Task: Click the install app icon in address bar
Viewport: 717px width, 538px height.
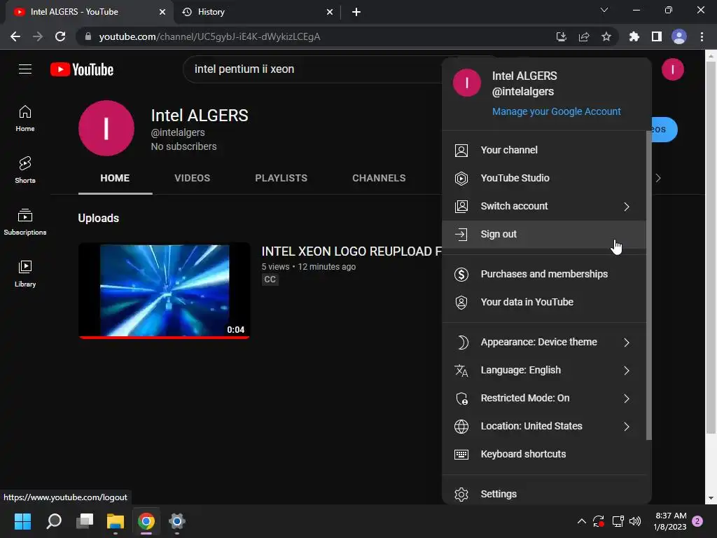Action: tap(561, 36)
